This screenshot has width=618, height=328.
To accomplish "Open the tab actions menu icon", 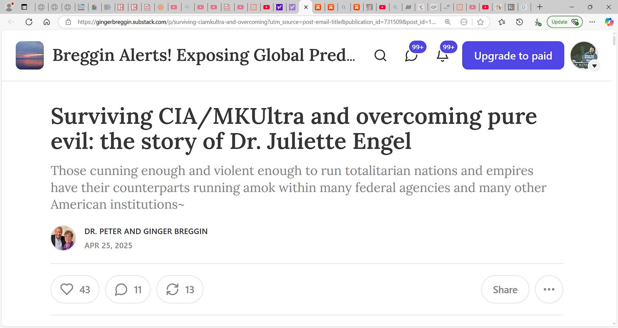I will [24, 7].
